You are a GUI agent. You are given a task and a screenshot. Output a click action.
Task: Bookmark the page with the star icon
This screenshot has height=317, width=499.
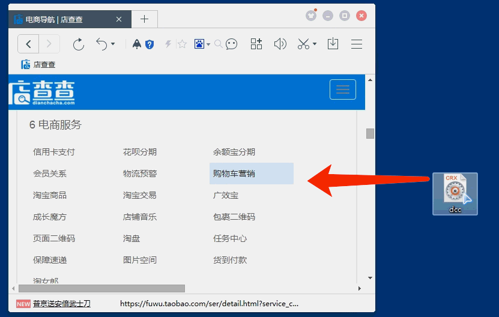(x=182, y=44)
